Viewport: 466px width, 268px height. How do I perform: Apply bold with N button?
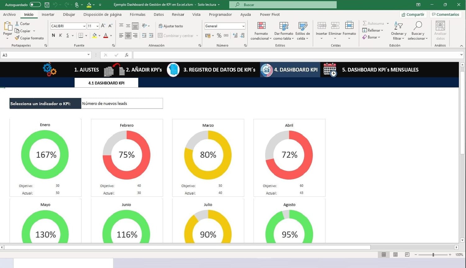(53, 35)
